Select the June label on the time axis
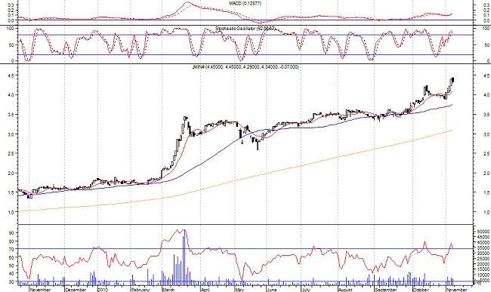The image size is (491, 292). coord(272,290)
